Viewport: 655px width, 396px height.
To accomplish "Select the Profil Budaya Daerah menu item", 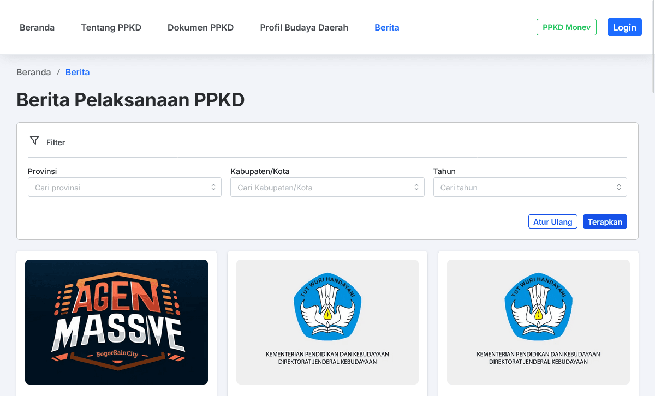I will 304,27.
